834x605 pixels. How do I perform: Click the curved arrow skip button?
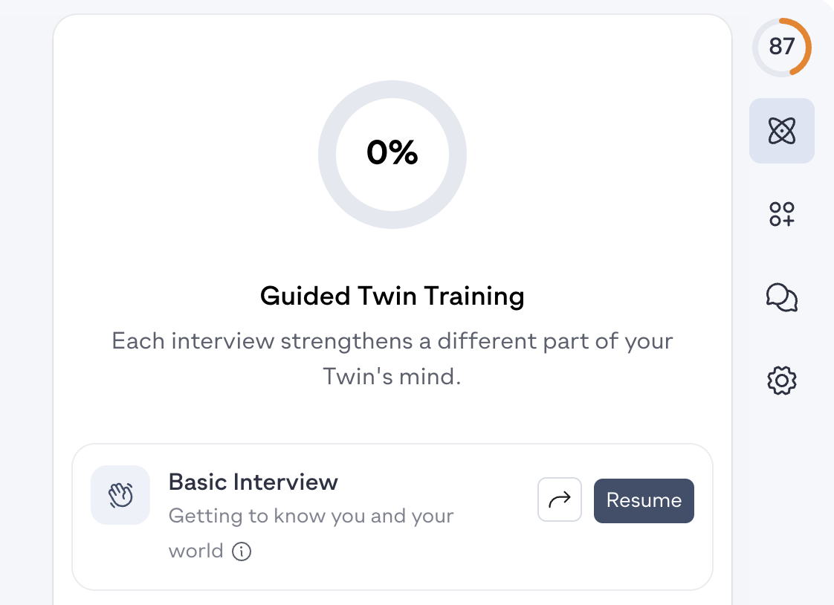559,500
